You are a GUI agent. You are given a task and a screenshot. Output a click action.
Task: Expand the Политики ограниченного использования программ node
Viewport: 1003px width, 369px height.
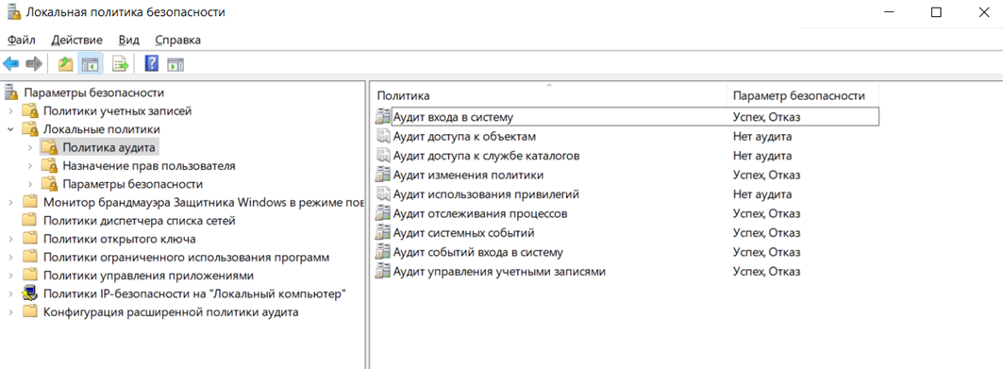[10, 258]
